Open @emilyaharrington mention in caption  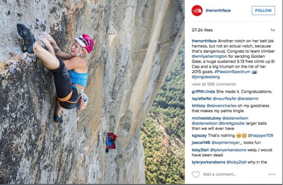210,56
